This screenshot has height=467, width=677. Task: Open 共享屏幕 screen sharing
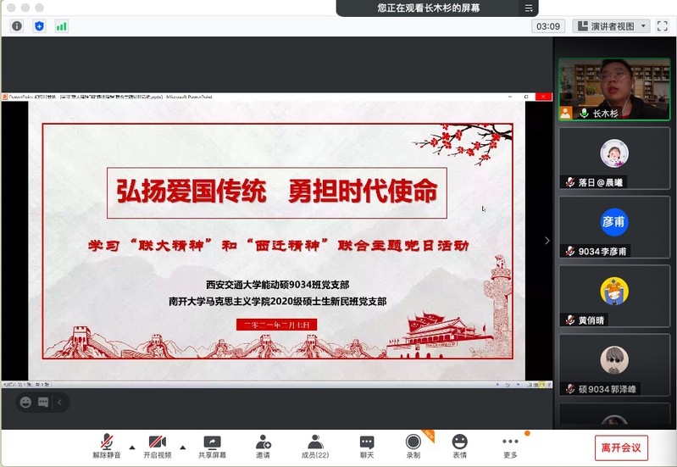click(x=212, y=447)
